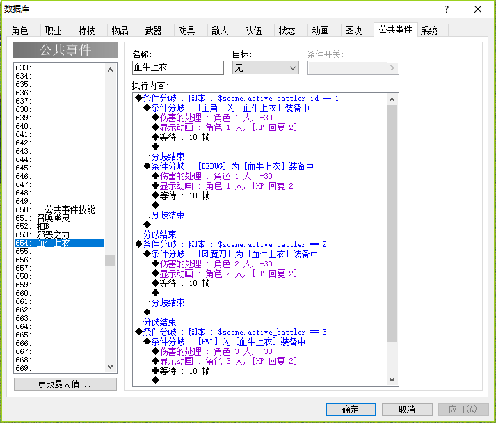
Task: Click the 更改最大值... button
Action: point(65,385)
